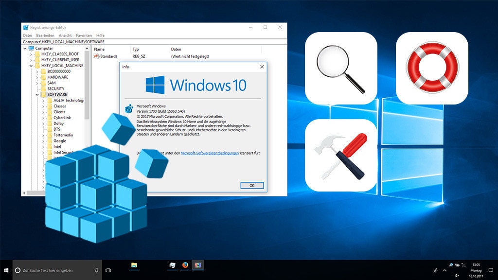498x280 pixels.
Task: Select the Dolby subkey
Action: coord(58,123)
